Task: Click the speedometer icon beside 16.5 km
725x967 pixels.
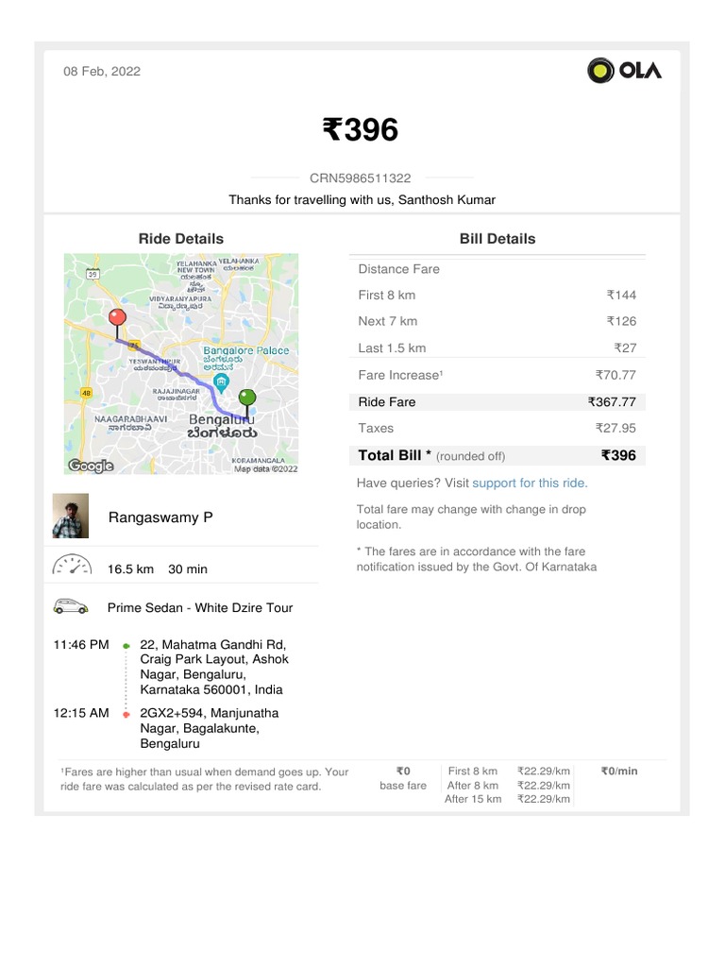Action: pyautogui.click(x=72, y=567)
